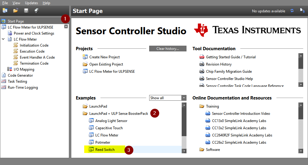
Task: Open the Code Generator panel
Action: point(20,75)
